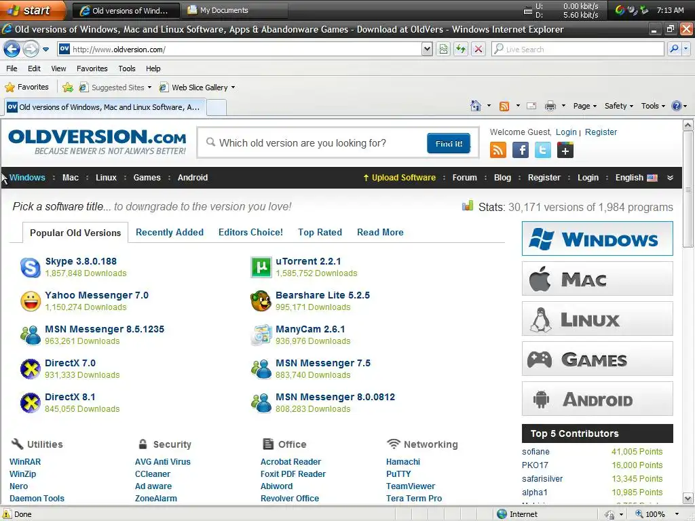Click the Compatibility View icon
Viewport: 695px width, 521px height.
click(x=443, y=49)
